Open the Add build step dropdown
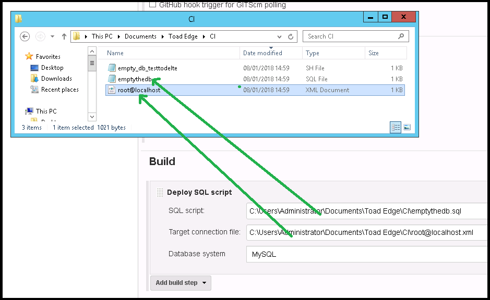Screen dimensions: 490x300 click(181, 283)
